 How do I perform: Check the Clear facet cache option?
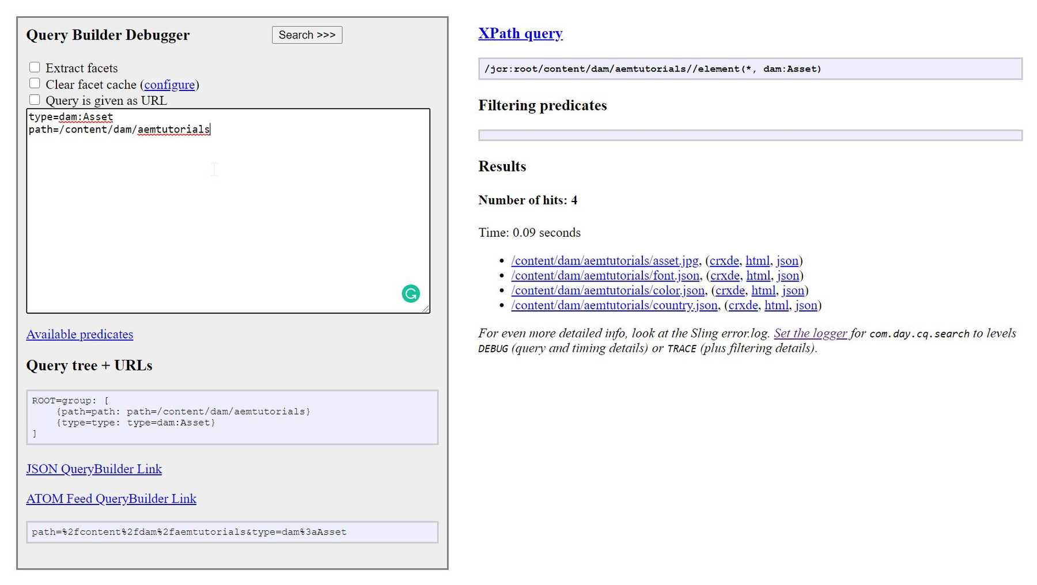point(35,83)
